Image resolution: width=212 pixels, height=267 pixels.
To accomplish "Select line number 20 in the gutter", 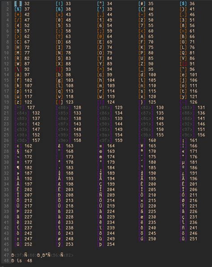I will coord(6,108).
